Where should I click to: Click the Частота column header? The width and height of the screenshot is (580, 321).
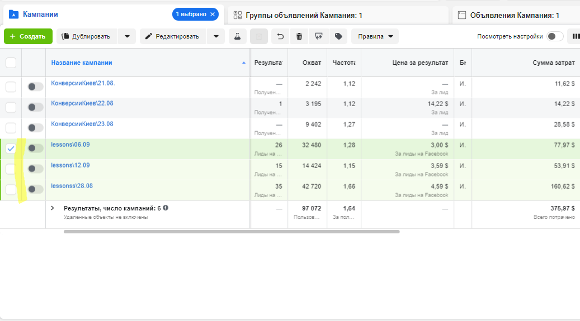(x=344, y=63)
